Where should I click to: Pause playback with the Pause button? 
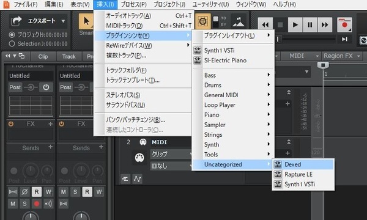coord(310,24)
